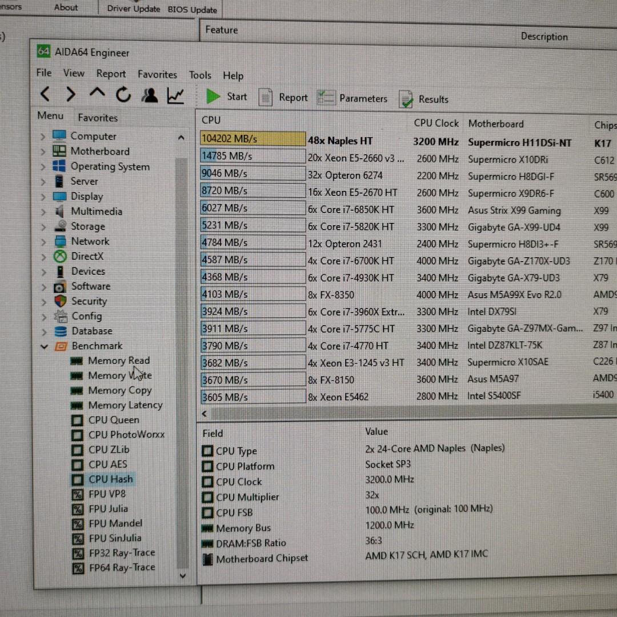
Task: Open the File menu
Action: tap(43, 73)
